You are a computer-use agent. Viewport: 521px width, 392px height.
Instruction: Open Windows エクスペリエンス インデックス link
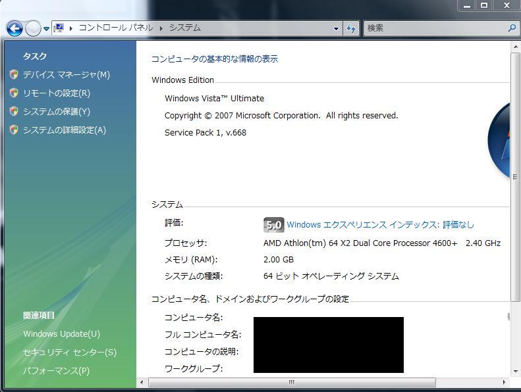pyautogui.click(x=380, y=225)
